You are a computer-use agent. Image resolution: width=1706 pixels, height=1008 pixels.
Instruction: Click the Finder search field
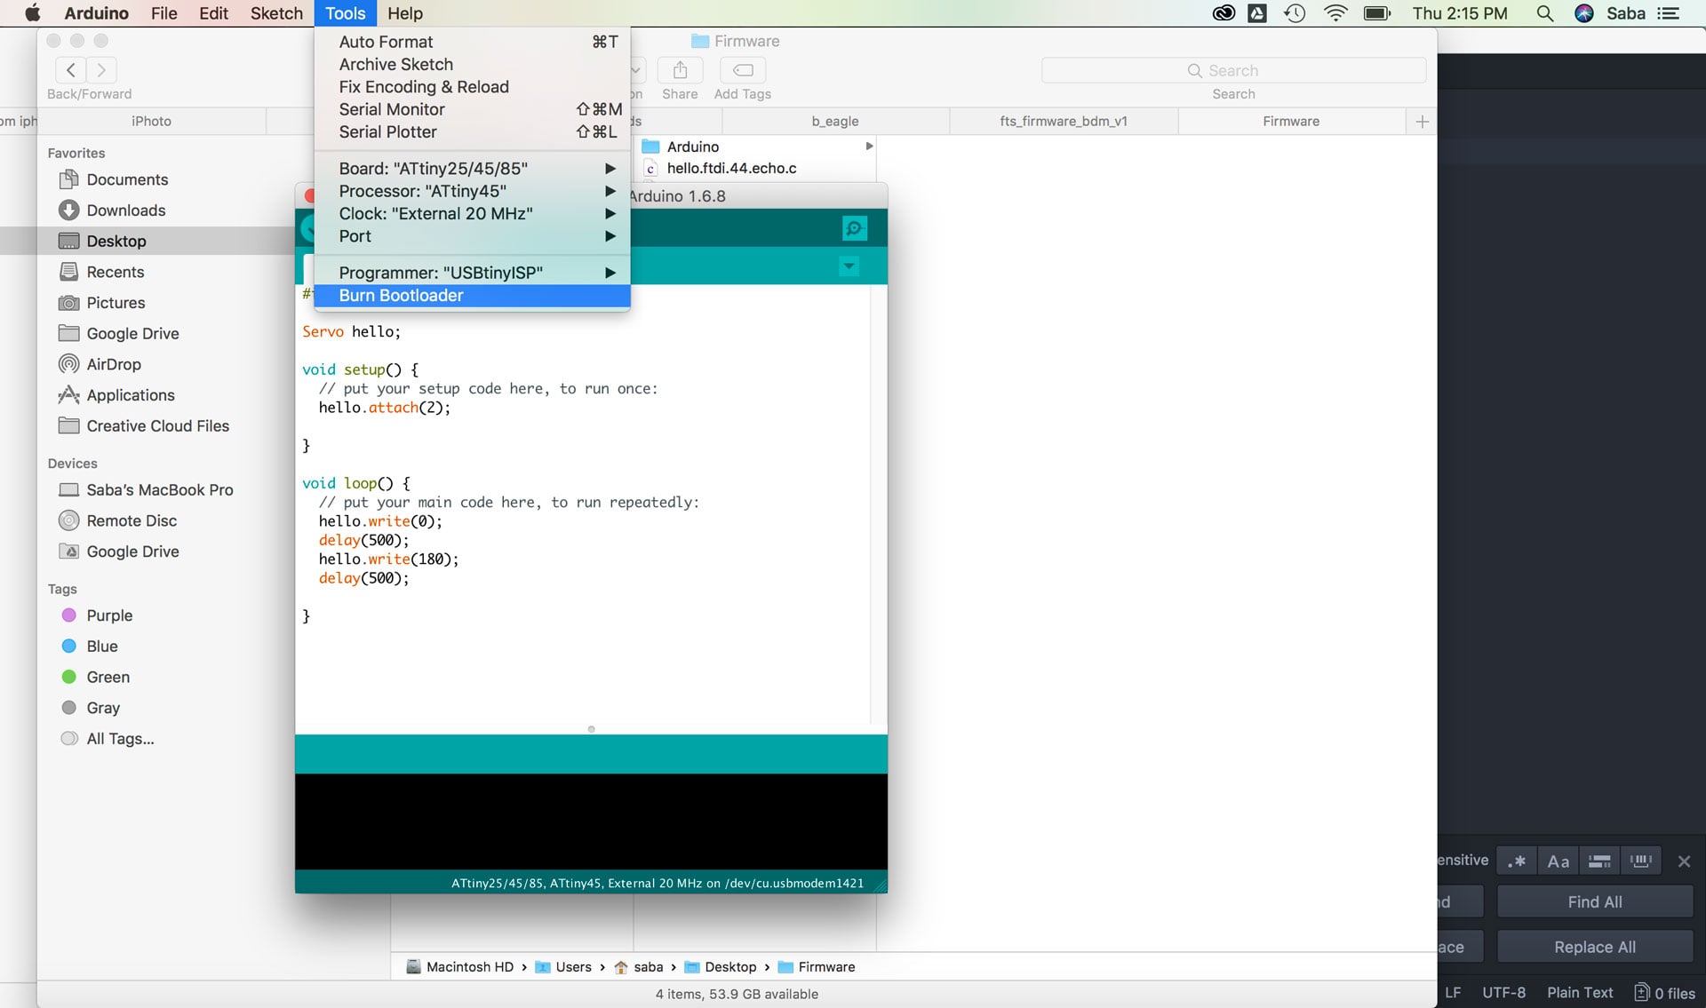[x=1233, y=70]
